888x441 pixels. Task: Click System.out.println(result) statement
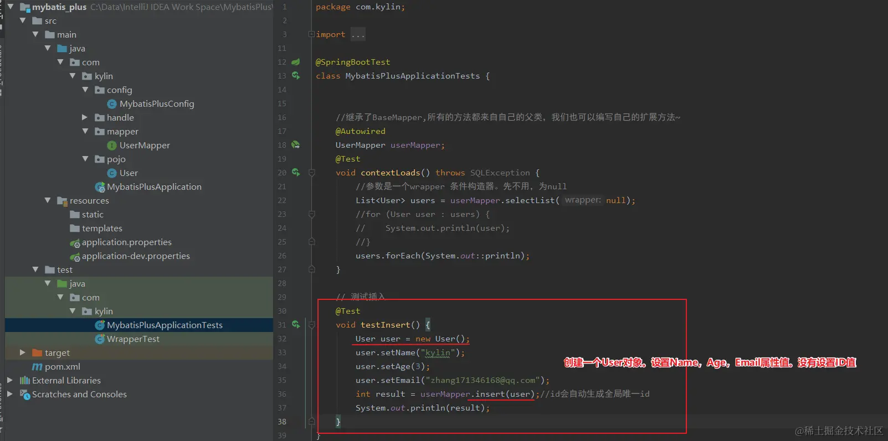[423, 408]
